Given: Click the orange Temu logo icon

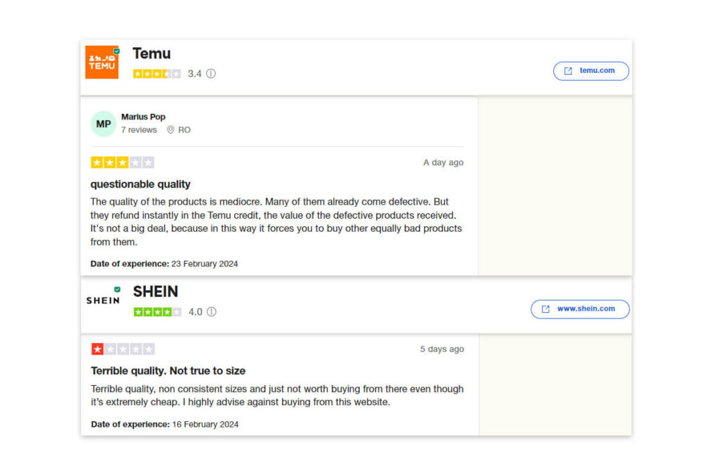Looking at the screenshot, I should tap(102, 62).
